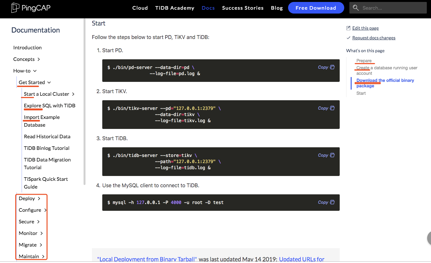Click the 'Start PD.' step text
Viewport: 431px width, 263px height.
pyautogui.click(x=113, y=51)
